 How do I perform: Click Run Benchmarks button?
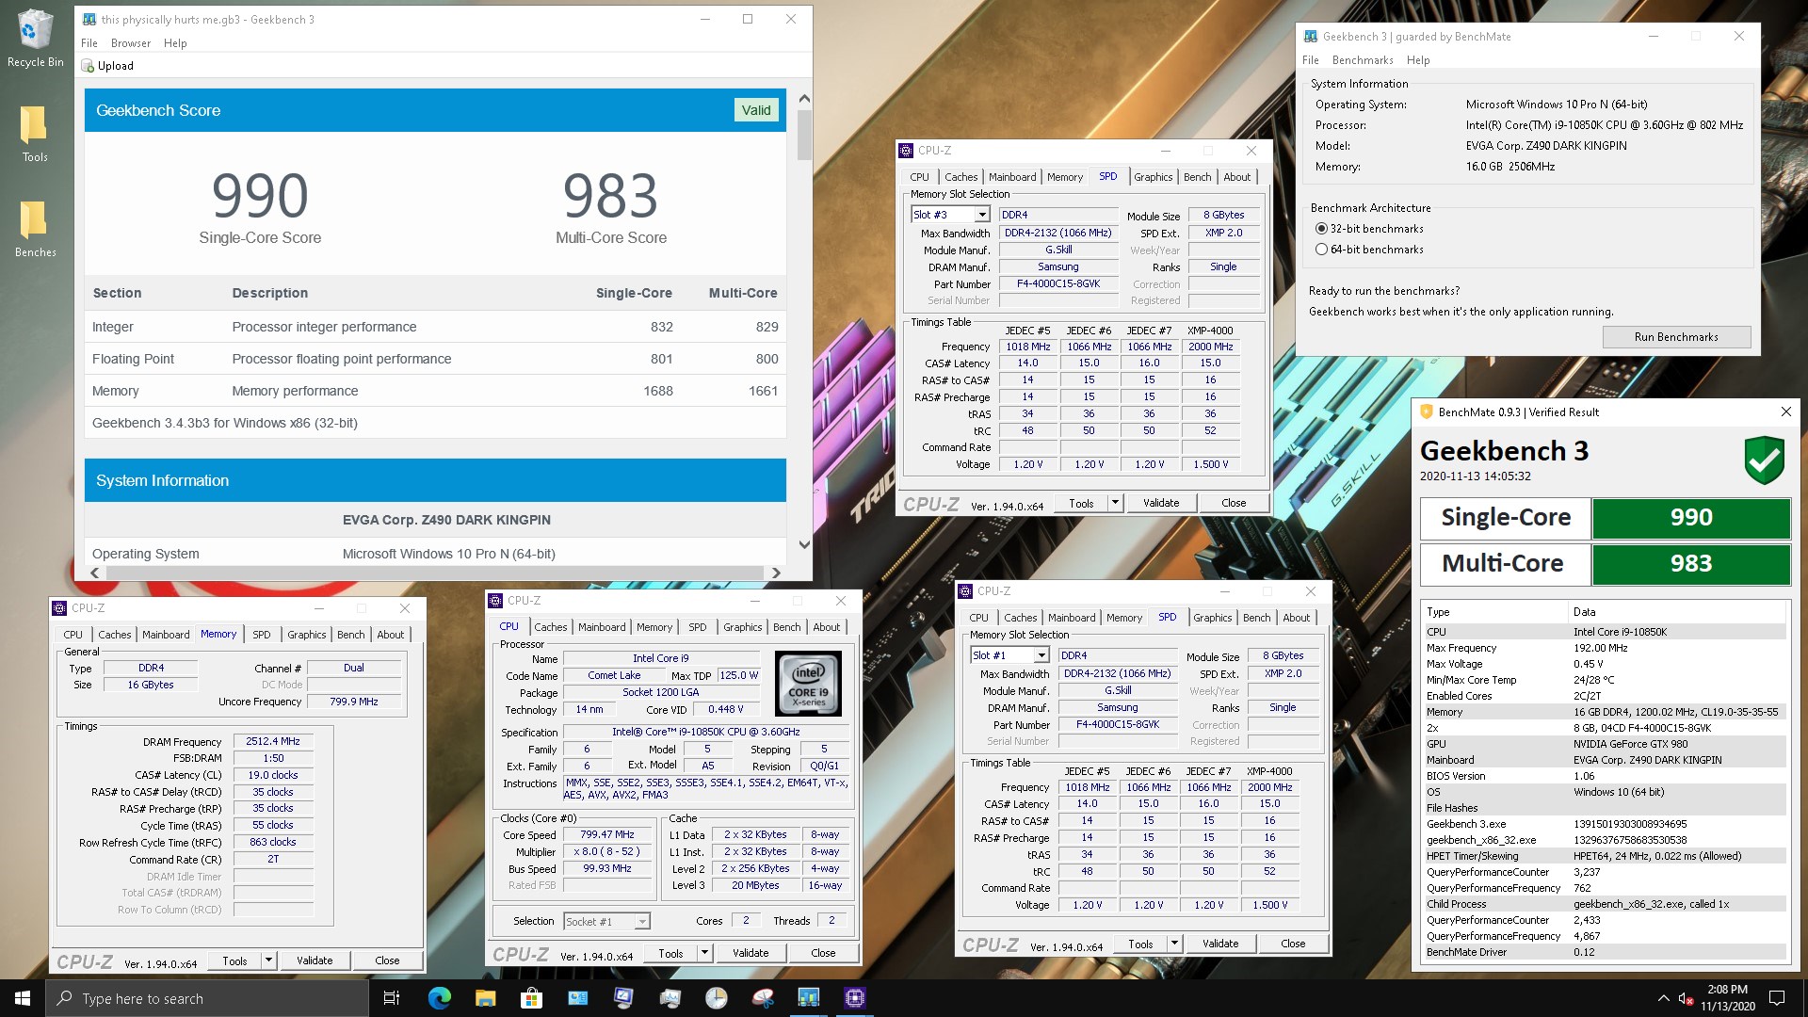point(1676,337)
